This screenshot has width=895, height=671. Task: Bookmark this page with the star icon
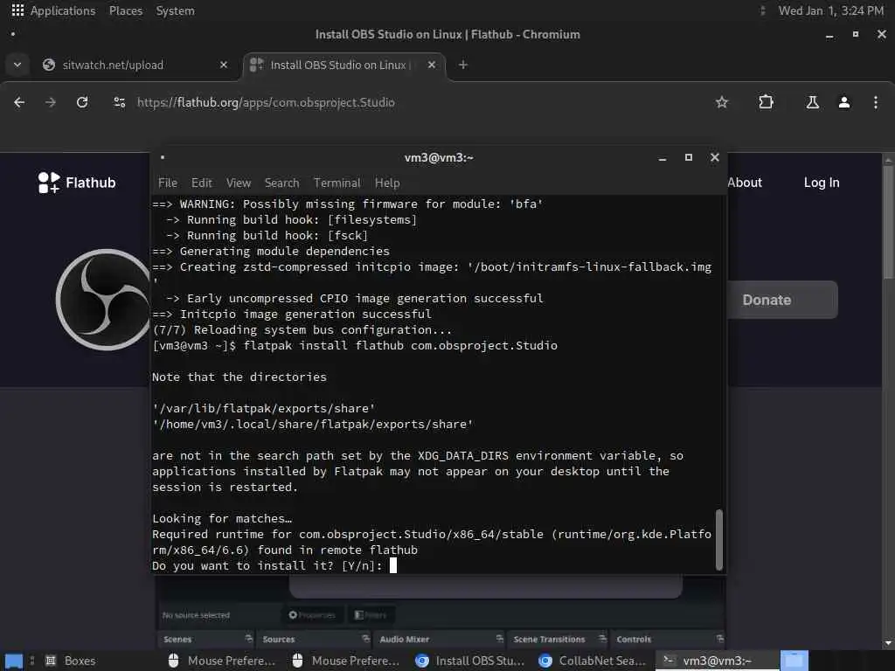pos(722,102)
